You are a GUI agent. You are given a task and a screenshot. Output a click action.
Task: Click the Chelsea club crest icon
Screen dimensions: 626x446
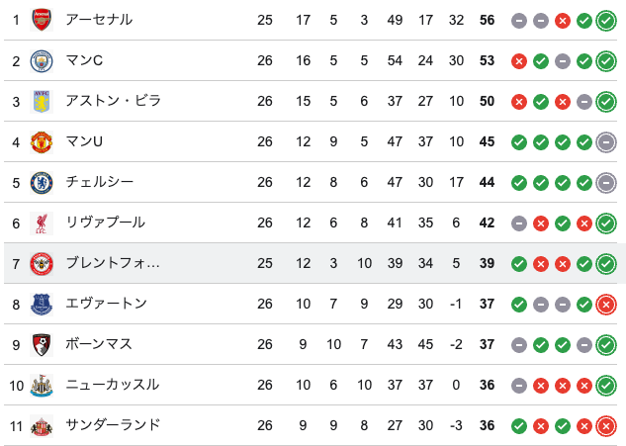click(x=41, y=182)
